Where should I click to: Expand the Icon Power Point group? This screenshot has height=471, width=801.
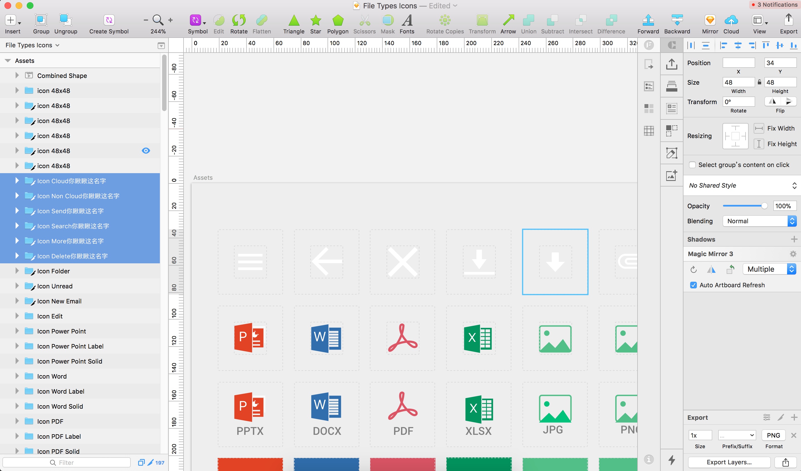coord(17,331)
